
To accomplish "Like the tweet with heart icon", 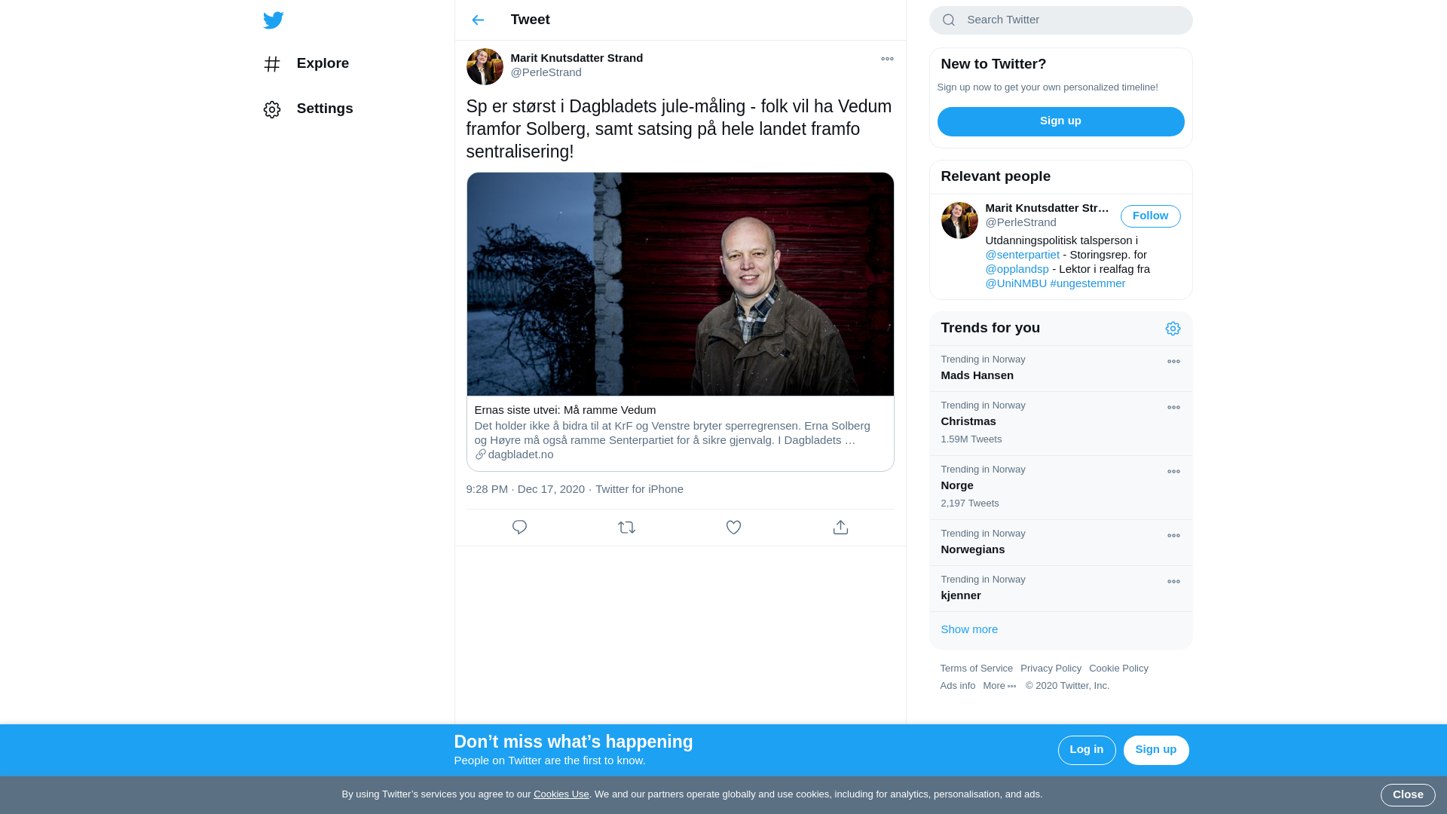I will pyautogui.click(x=733, y=528).
